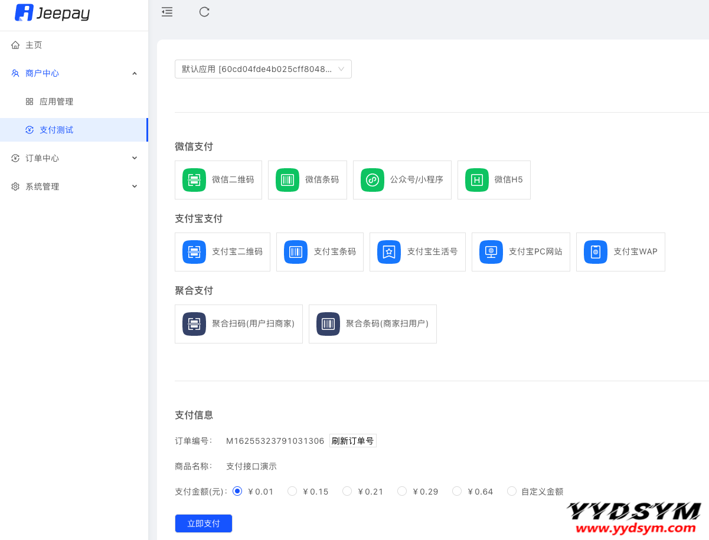Image resolution: width=709 pixels, height=540 pixels.
Task: Click the 支付宝生活号 star icon
Action: (388, 252)
